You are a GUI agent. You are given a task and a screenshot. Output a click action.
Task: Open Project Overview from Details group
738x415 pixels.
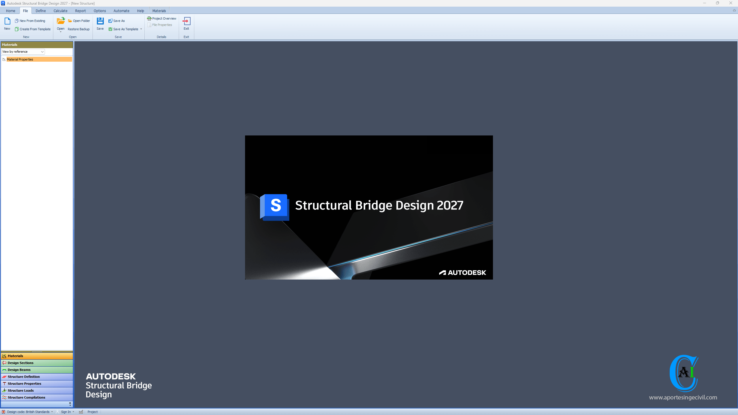[162, 18]
